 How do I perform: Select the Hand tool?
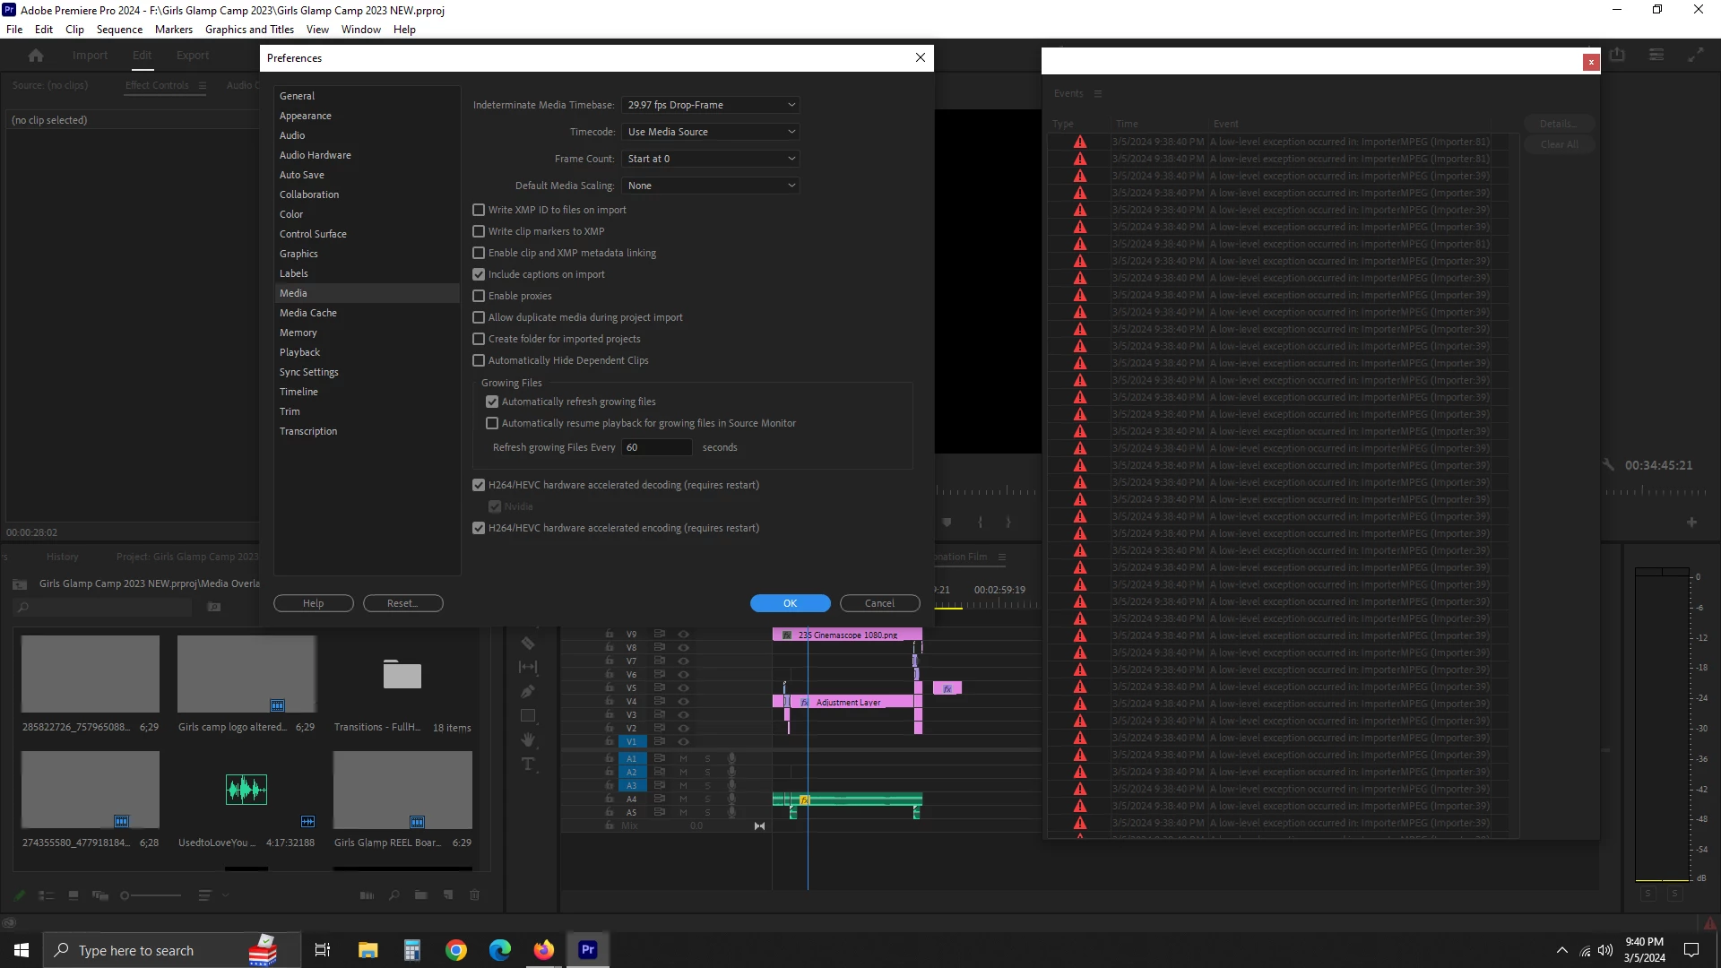(x=528, y=739)
